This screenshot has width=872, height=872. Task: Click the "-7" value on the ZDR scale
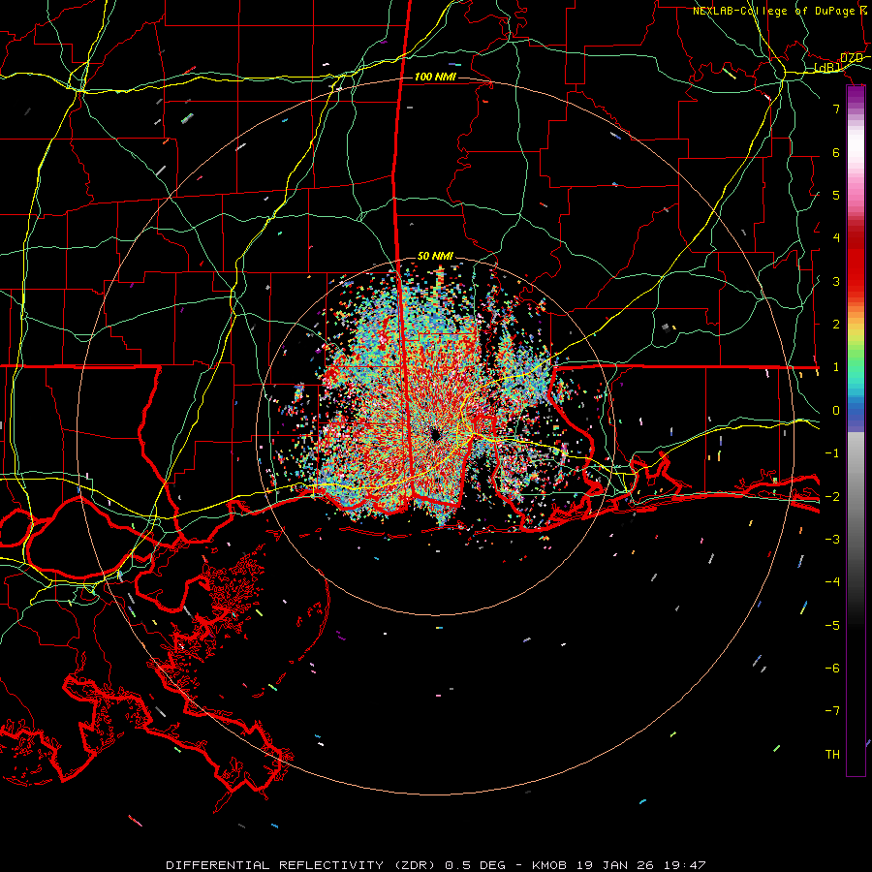[x=832, y=711]
